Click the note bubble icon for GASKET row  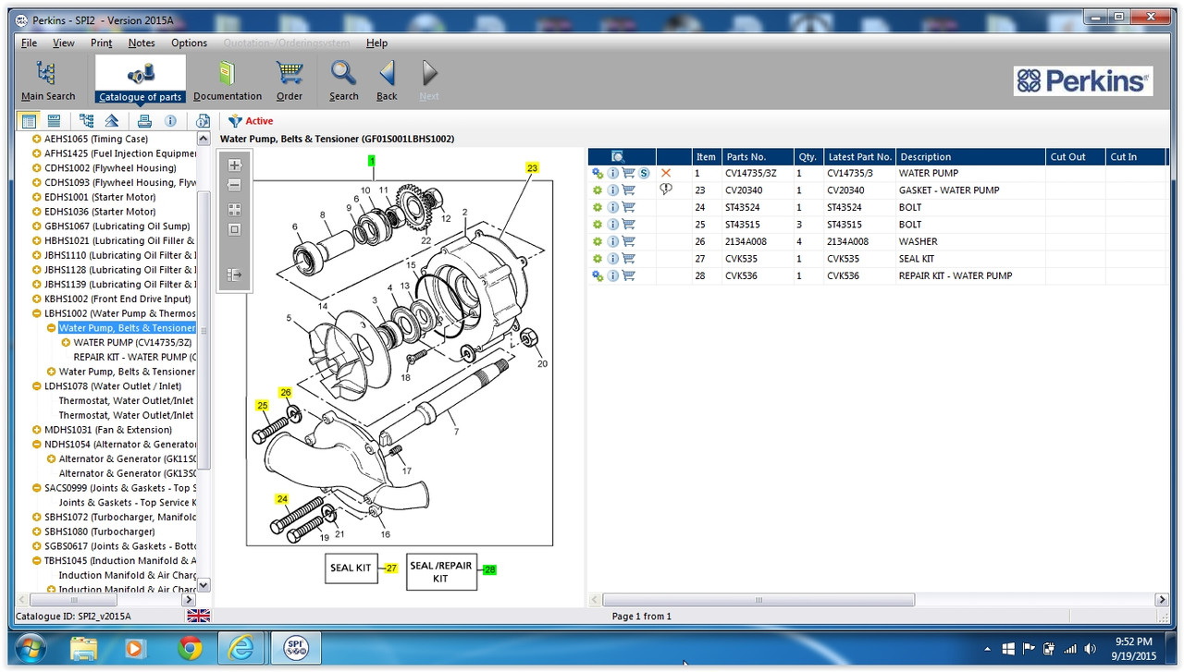666,189
